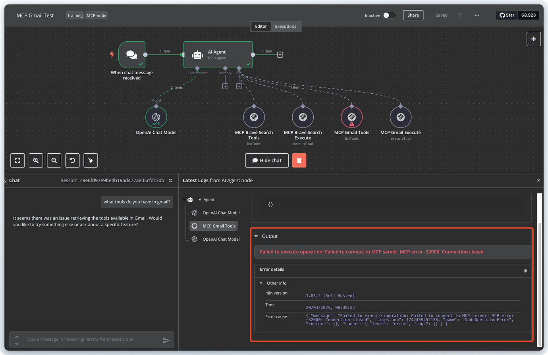Switch to the Executions tab
This screenshot has height=355, width=548.
[x=286, y=26]
